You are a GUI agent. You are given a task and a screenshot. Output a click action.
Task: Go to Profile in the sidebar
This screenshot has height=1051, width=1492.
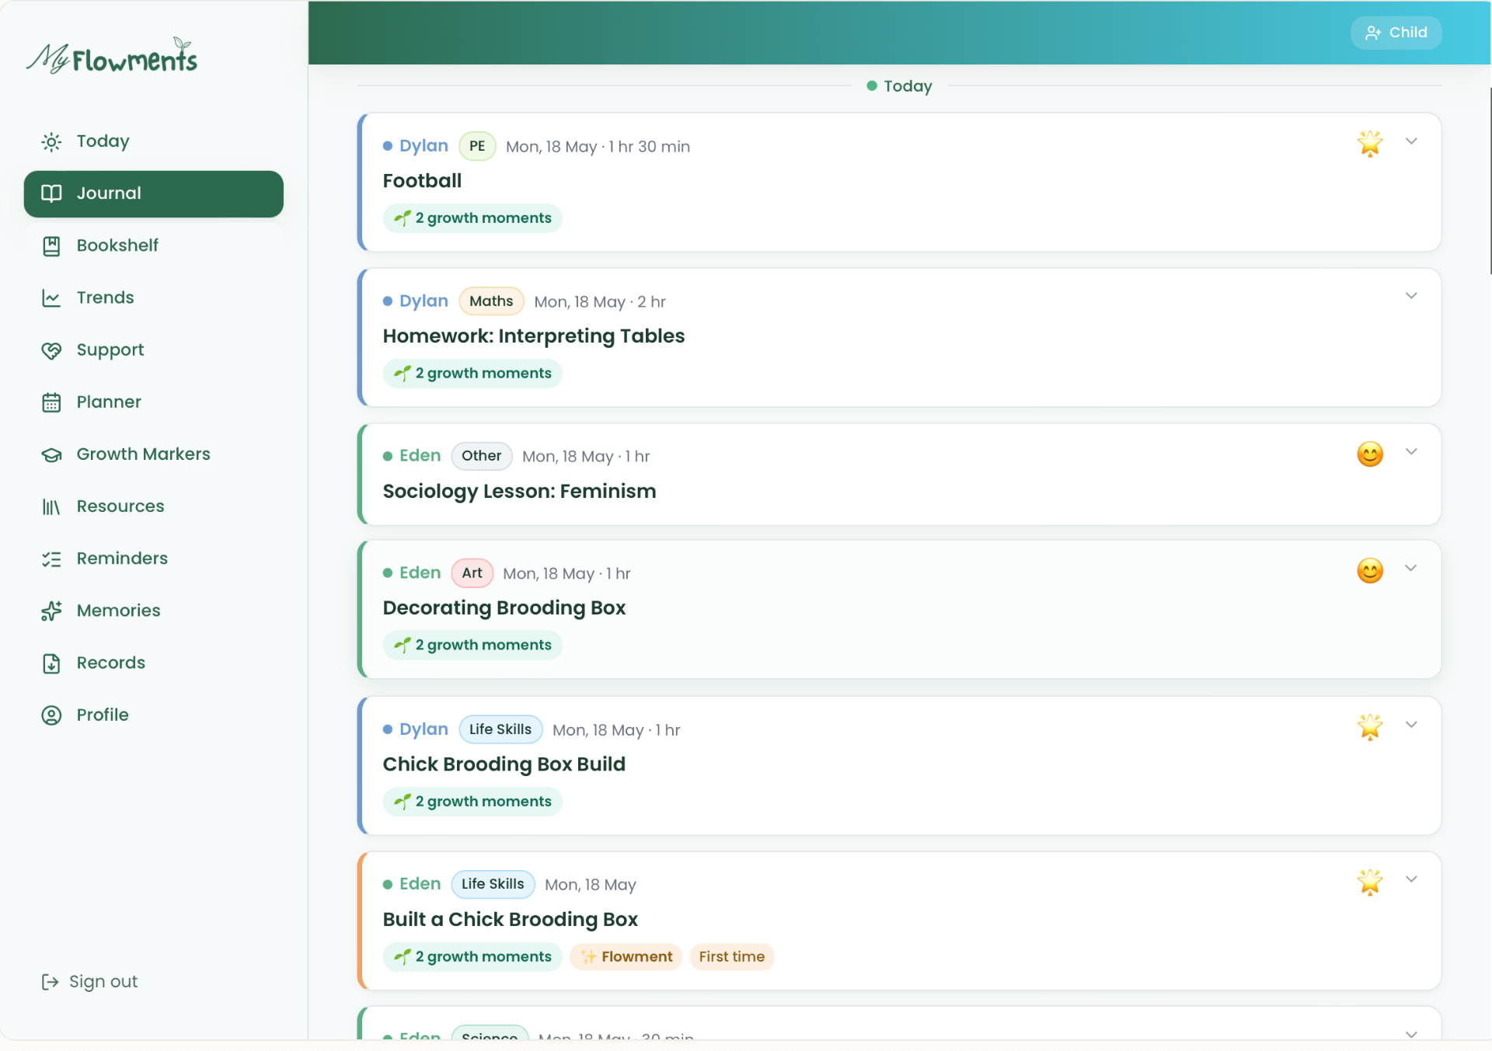point(154,715)
